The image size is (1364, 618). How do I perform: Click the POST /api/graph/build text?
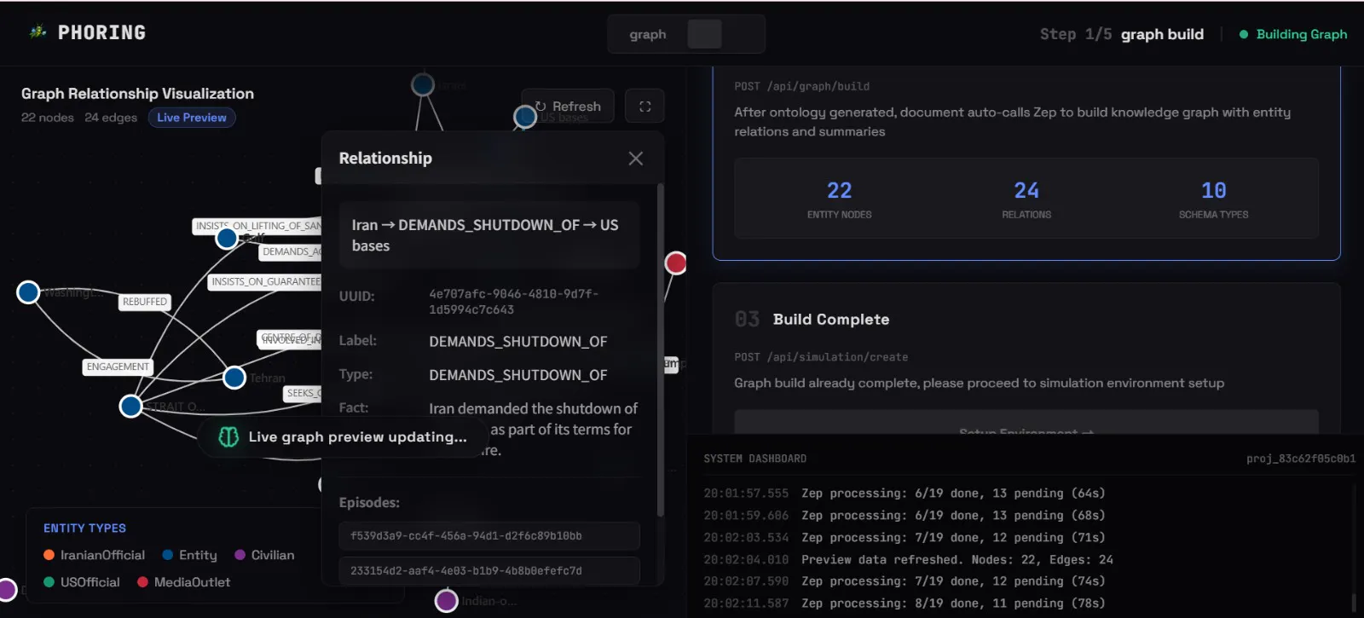pyautogui.click(x=801, y=86)
